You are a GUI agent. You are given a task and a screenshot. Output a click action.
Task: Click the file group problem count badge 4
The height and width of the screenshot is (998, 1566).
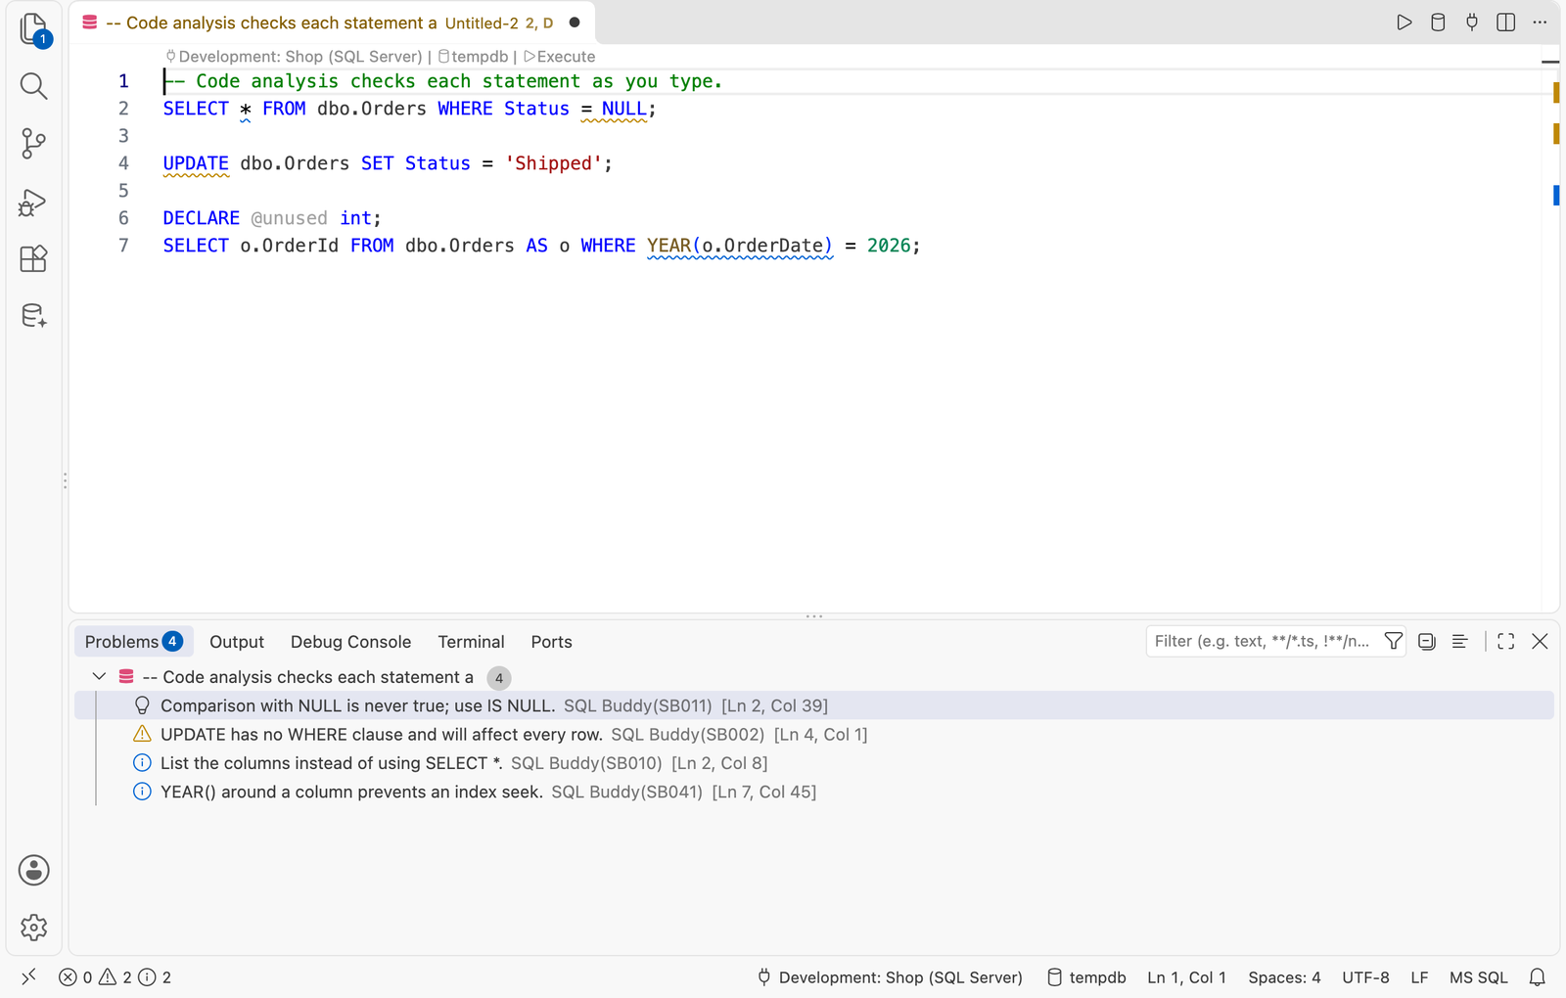[x=499, y=677]
